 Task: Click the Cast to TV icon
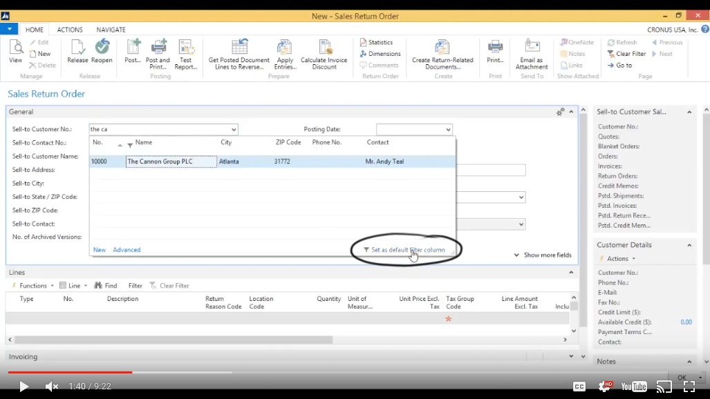coord(664,387)
